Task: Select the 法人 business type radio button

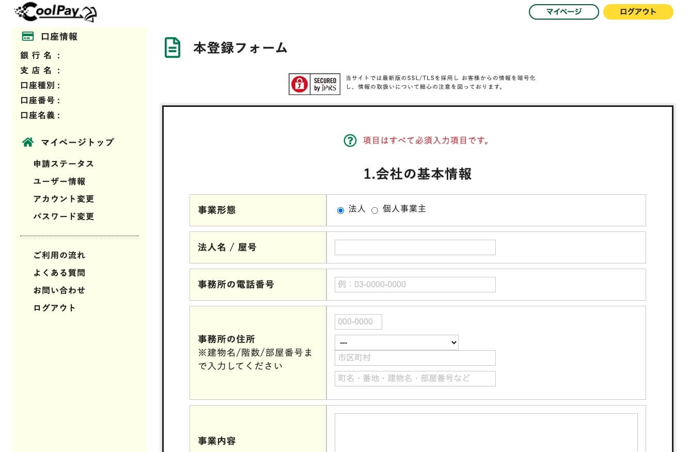Action: (x=340, y=210)
